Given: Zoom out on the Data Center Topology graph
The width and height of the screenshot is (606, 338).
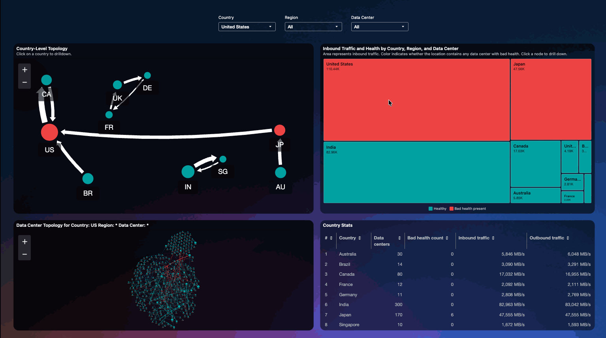Looking at the screenshot, I should 24,254.
